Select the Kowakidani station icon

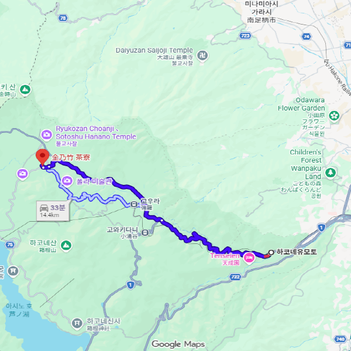145,233
